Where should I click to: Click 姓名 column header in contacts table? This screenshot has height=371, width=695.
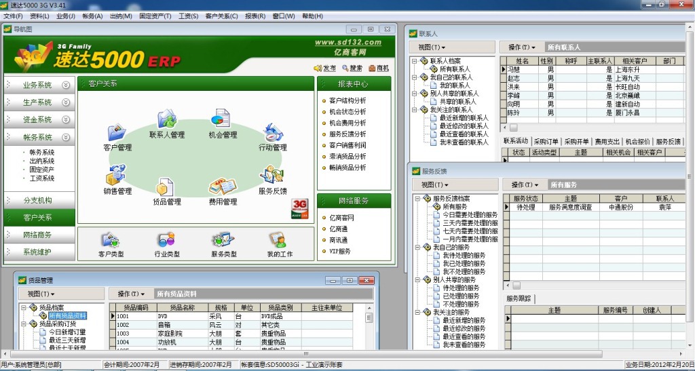522,61
